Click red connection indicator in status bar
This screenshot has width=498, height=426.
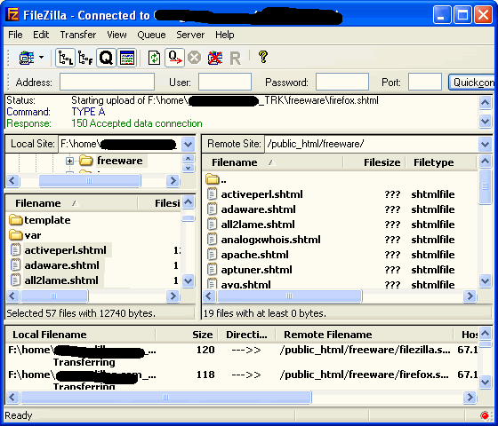pos(485,415)
